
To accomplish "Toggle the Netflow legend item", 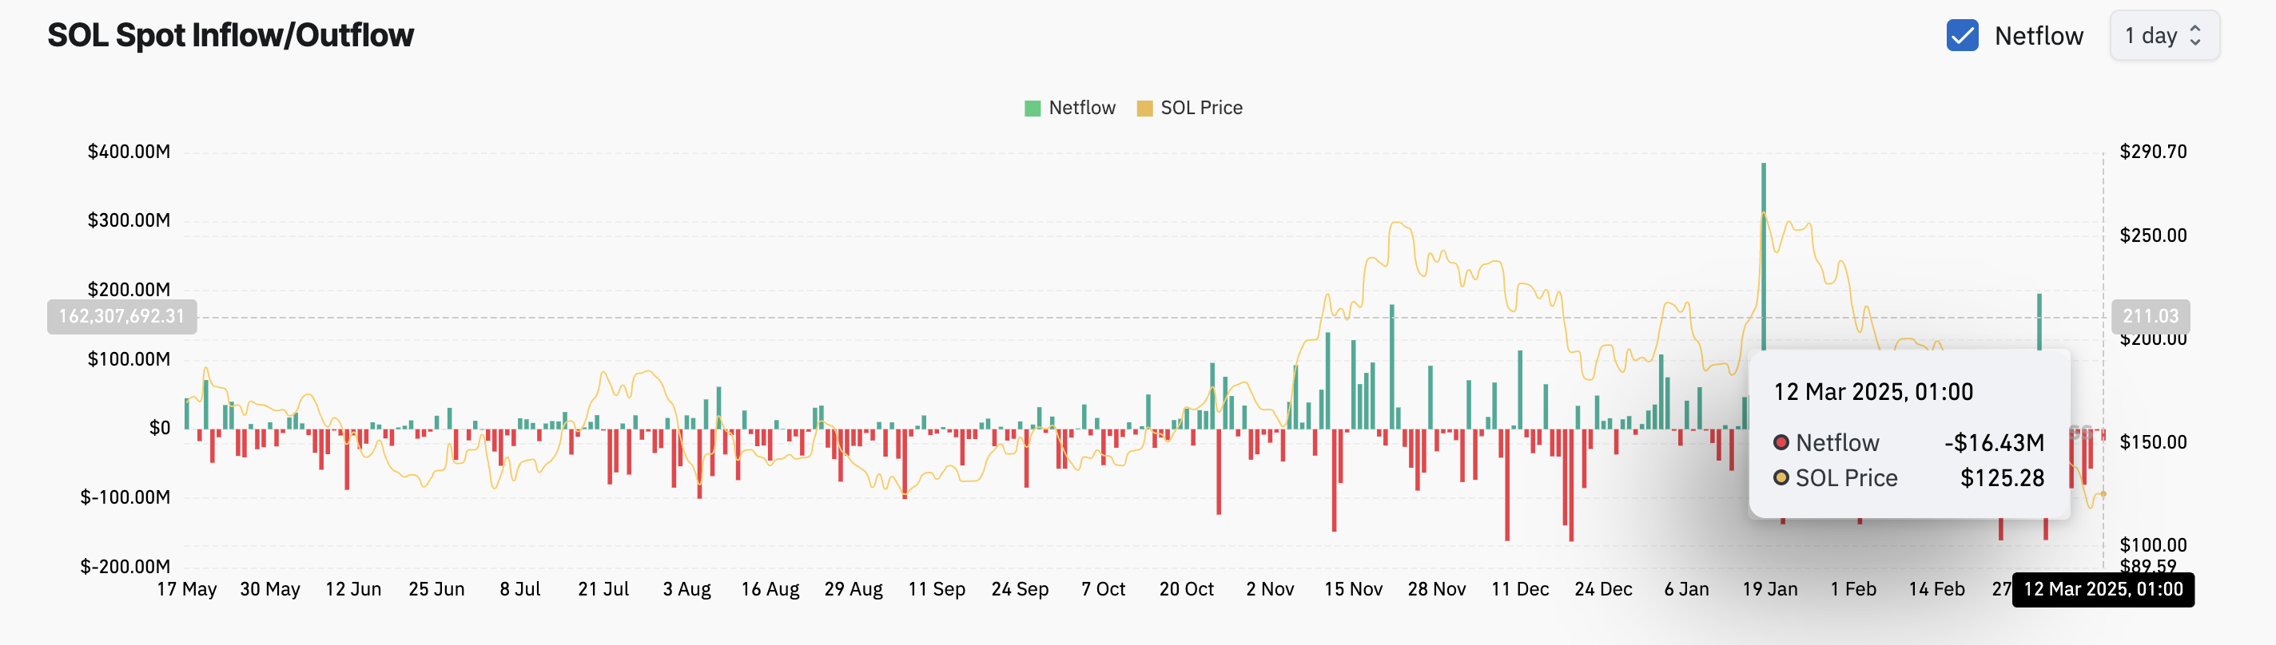I will (1069, 108).
